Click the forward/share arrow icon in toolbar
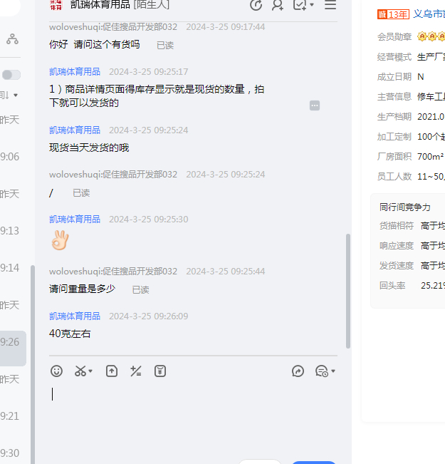The height and width of the screenshot is (464, 445). point(298,371)
